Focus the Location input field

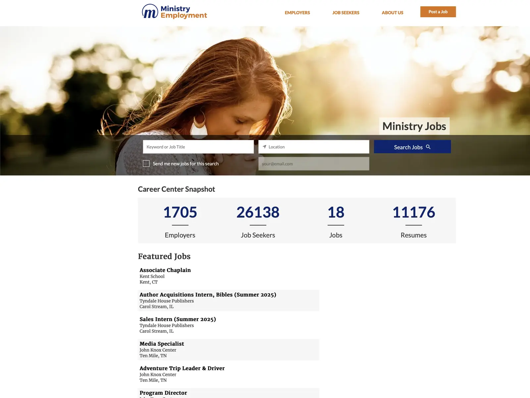tap(314, 147)
